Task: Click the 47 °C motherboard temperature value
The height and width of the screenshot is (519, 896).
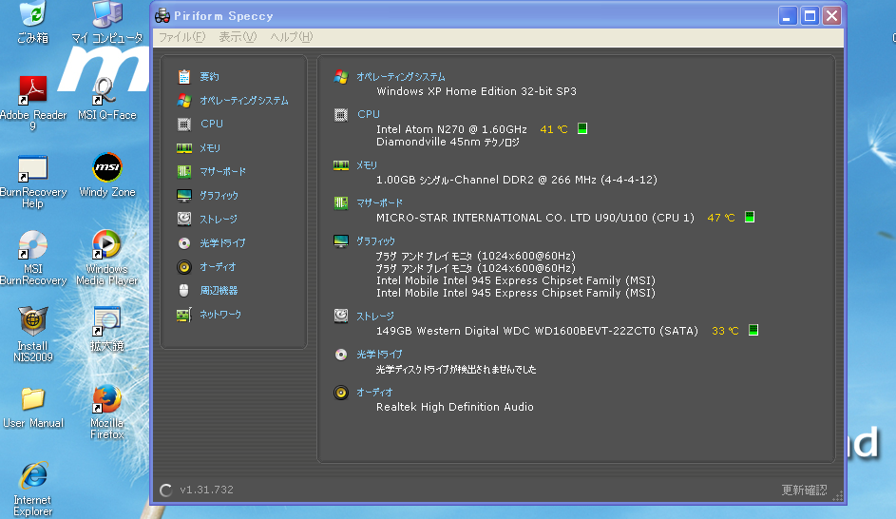Action: (x=721, y=218)
